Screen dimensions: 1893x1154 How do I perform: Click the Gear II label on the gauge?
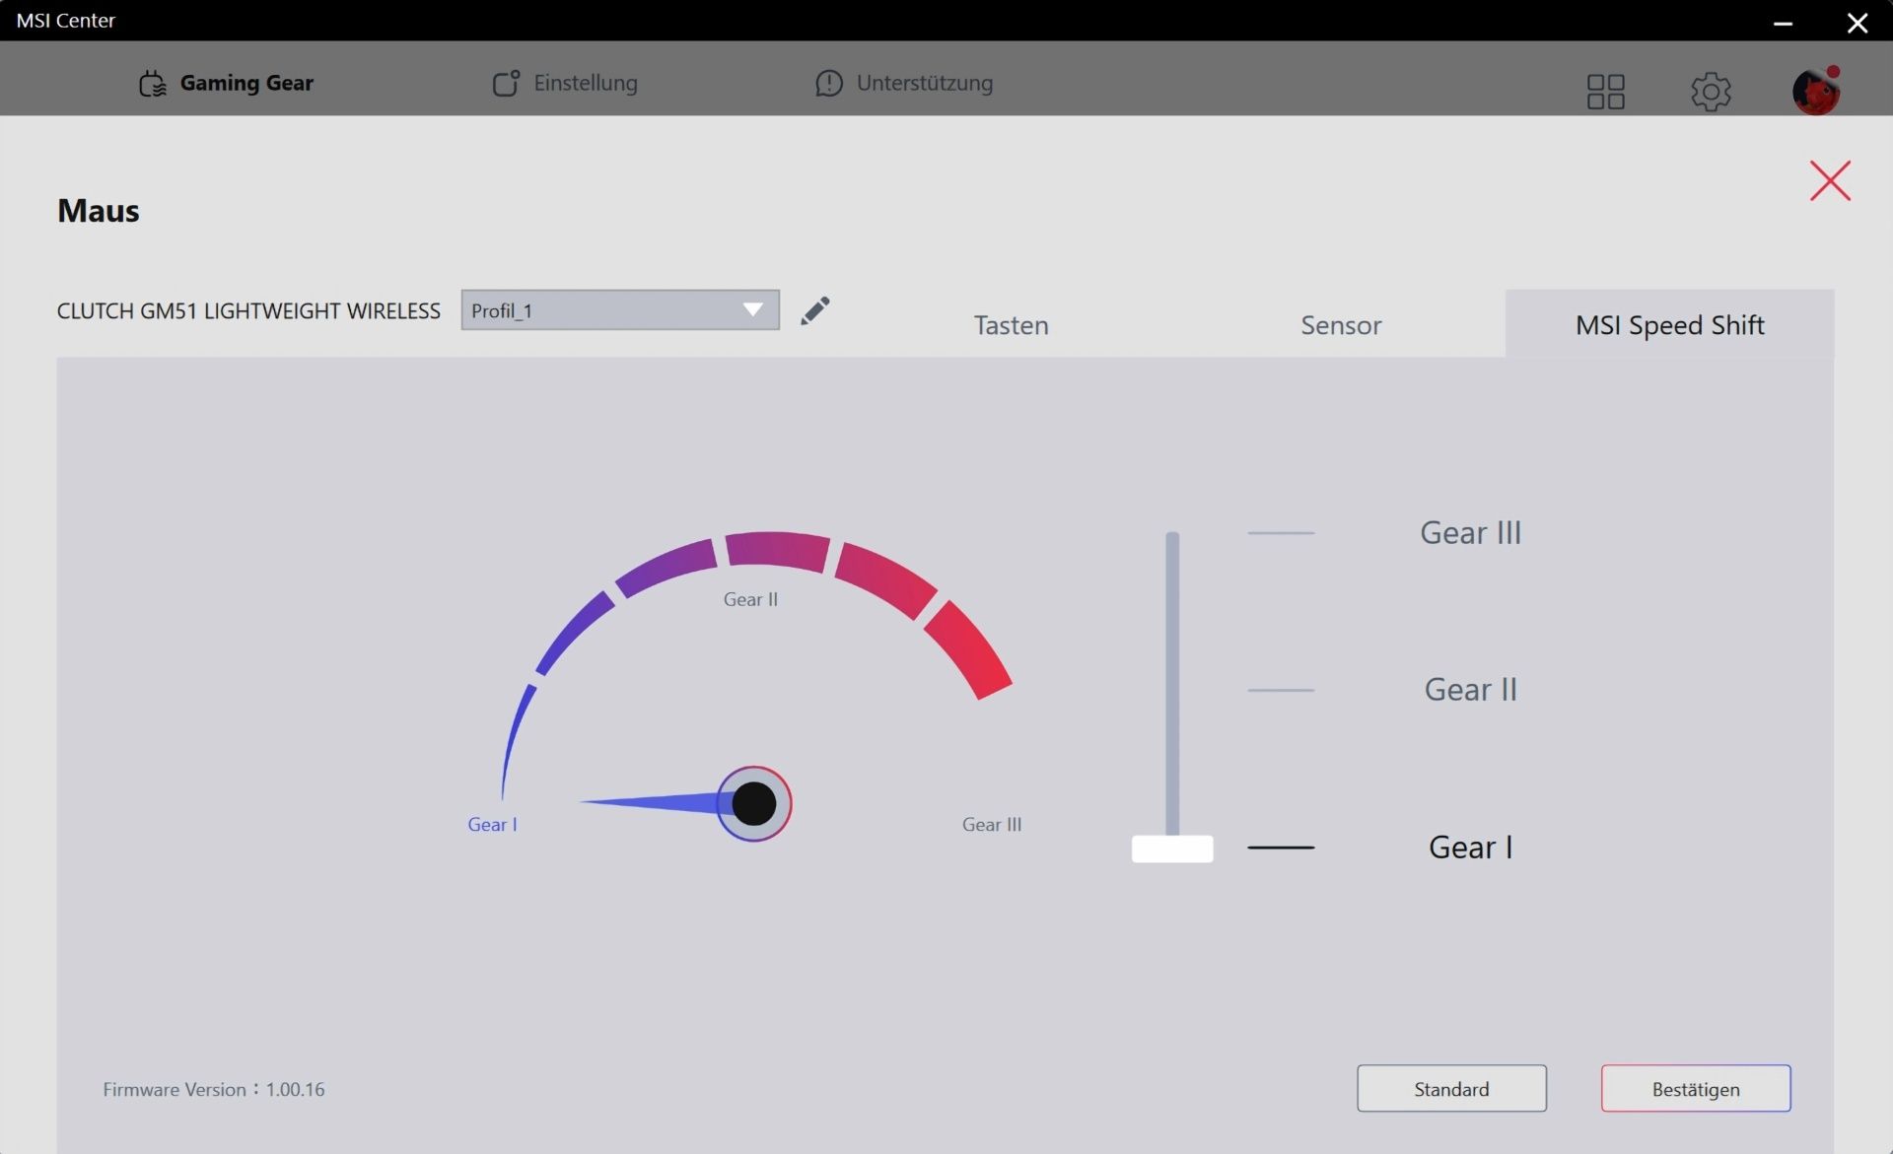point(750,599)
